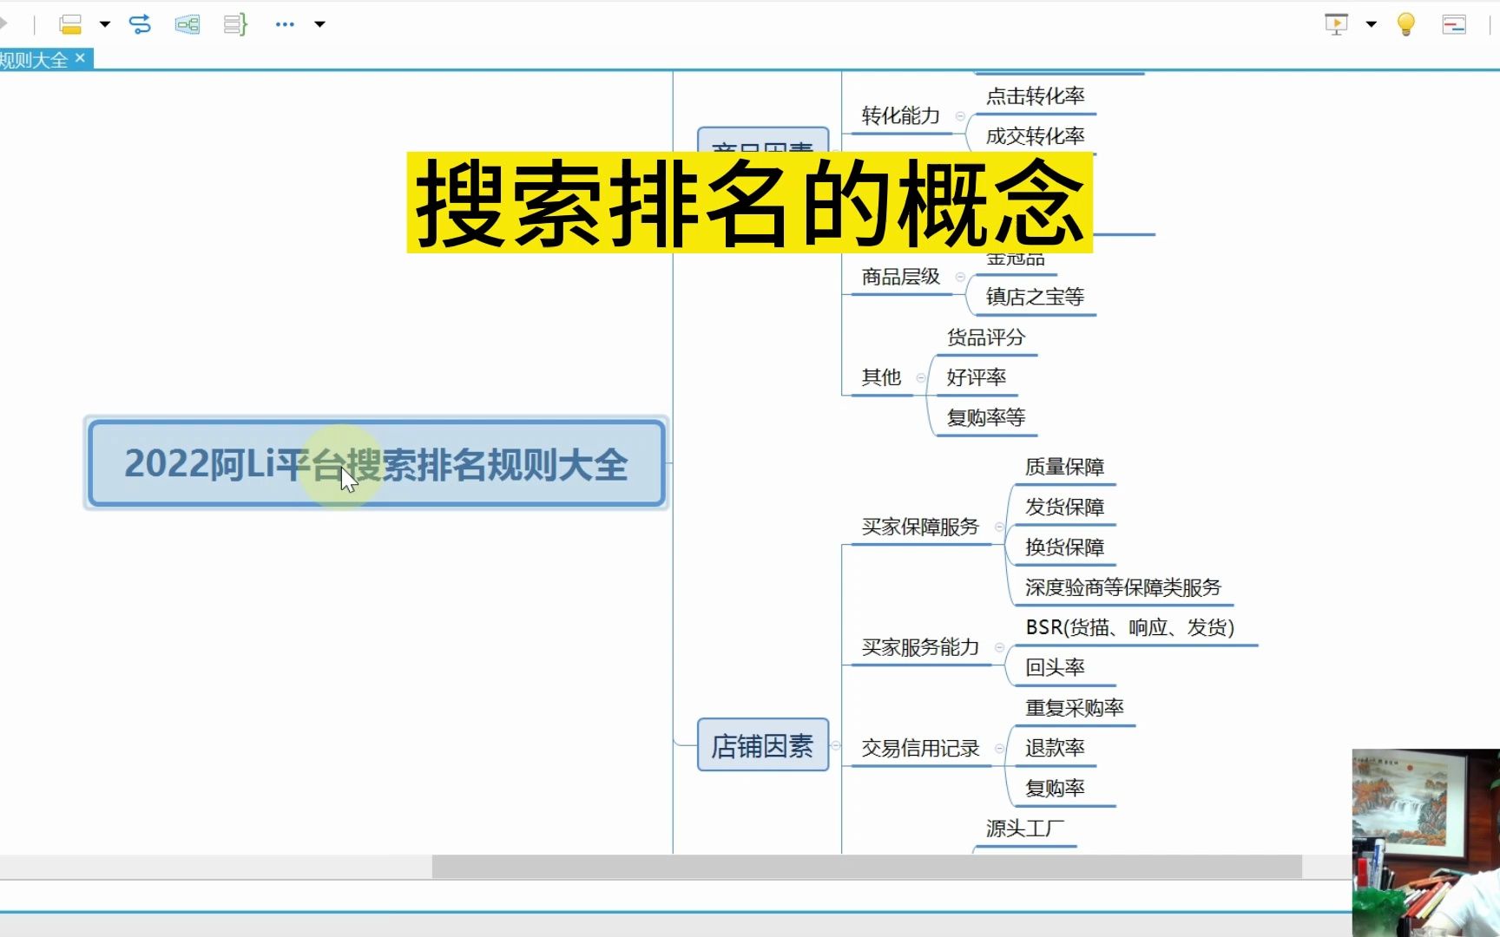The width and height of the screenshot is (1500, 937).
Task: Select the 发货保障 node
Action: pos(1065,507)
